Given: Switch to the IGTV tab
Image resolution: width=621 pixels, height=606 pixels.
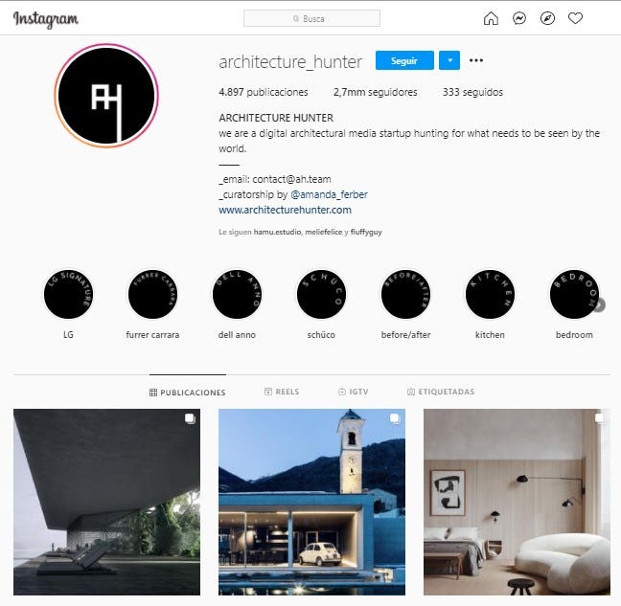Looking at the screenshot, I should coord(354,392).
